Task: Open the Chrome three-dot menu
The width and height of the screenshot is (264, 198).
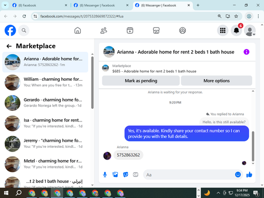Action: tap(258, 16)
